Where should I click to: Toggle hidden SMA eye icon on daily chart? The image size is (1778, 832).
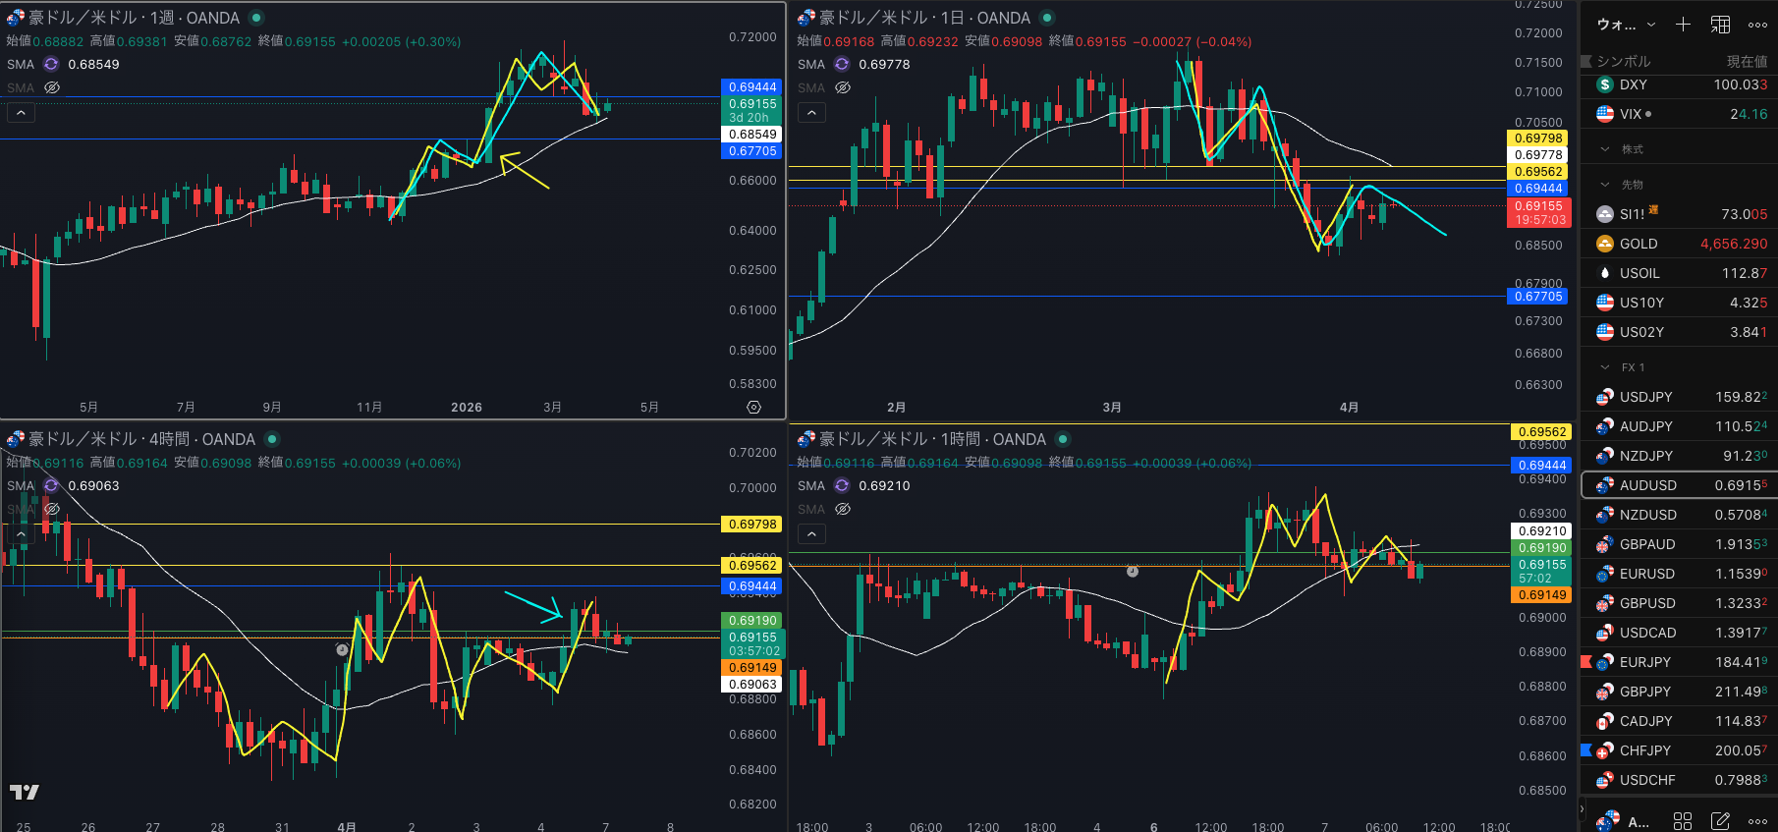coord(843,87)
